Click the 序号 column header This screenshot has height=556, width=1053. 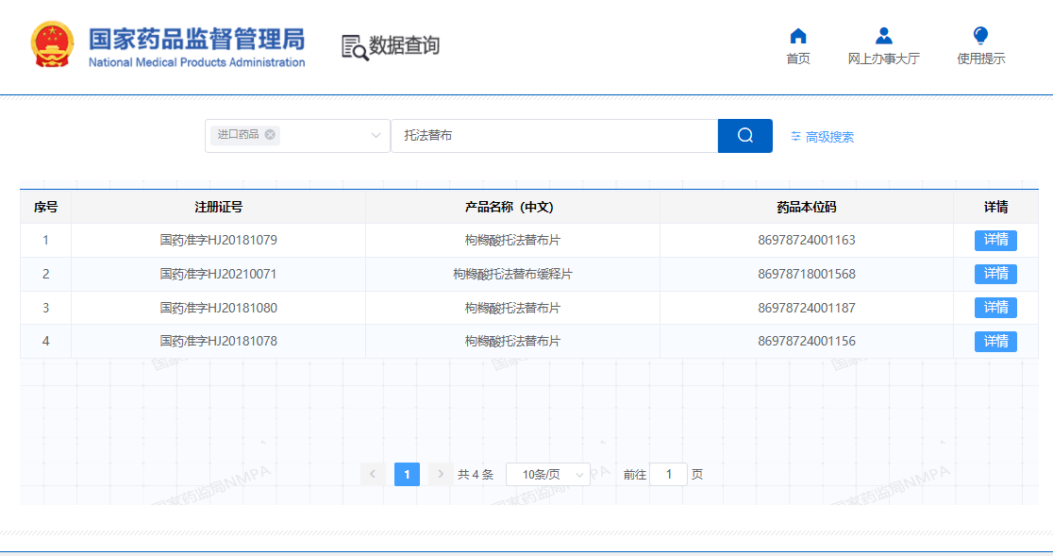click(45, 207)
